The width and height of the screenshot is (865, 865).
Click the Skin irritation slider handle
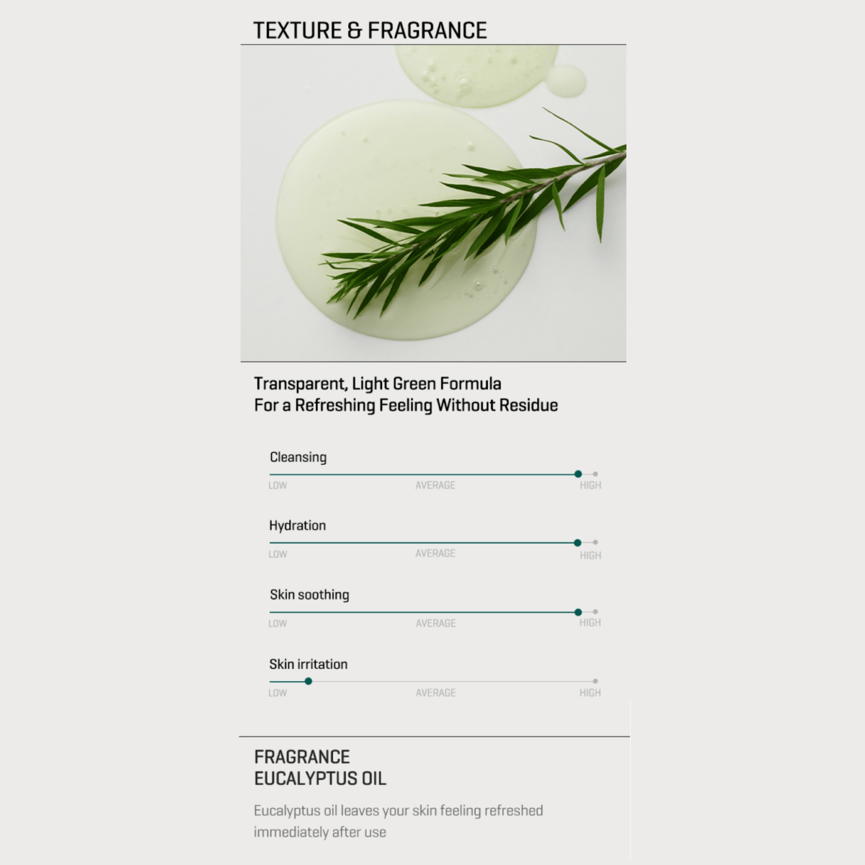point(309,681)
